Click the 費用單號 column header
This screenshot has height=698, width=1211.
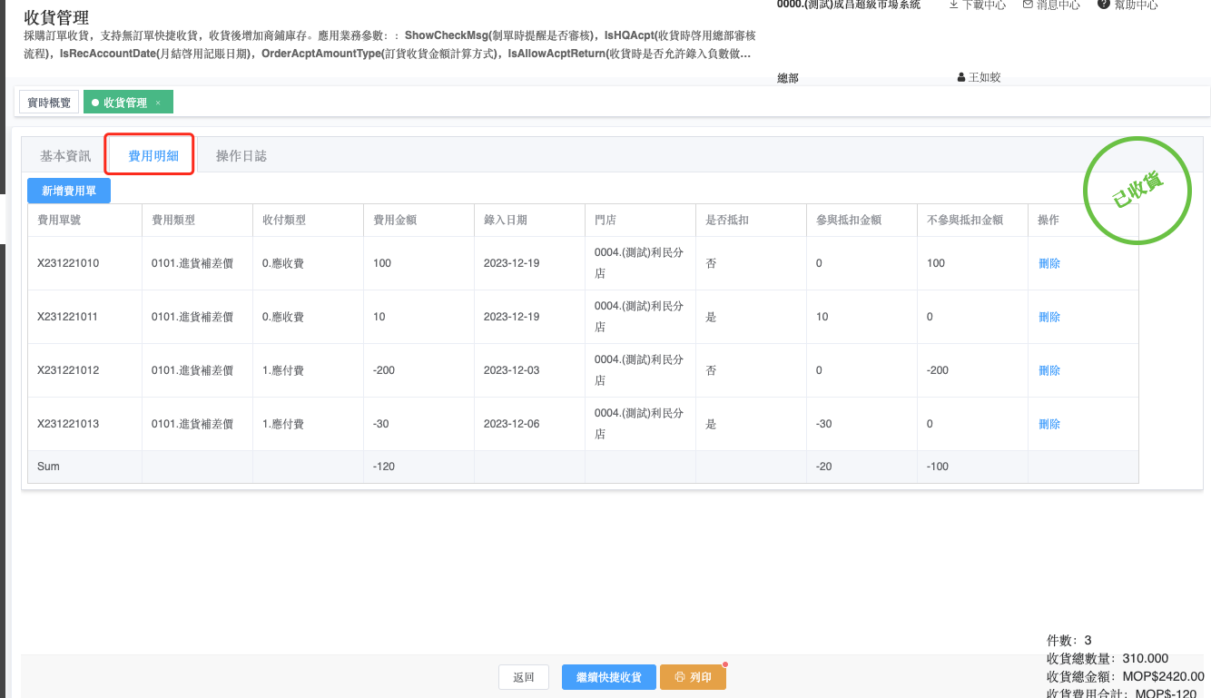pyautogui.click(x=59, y=220)
